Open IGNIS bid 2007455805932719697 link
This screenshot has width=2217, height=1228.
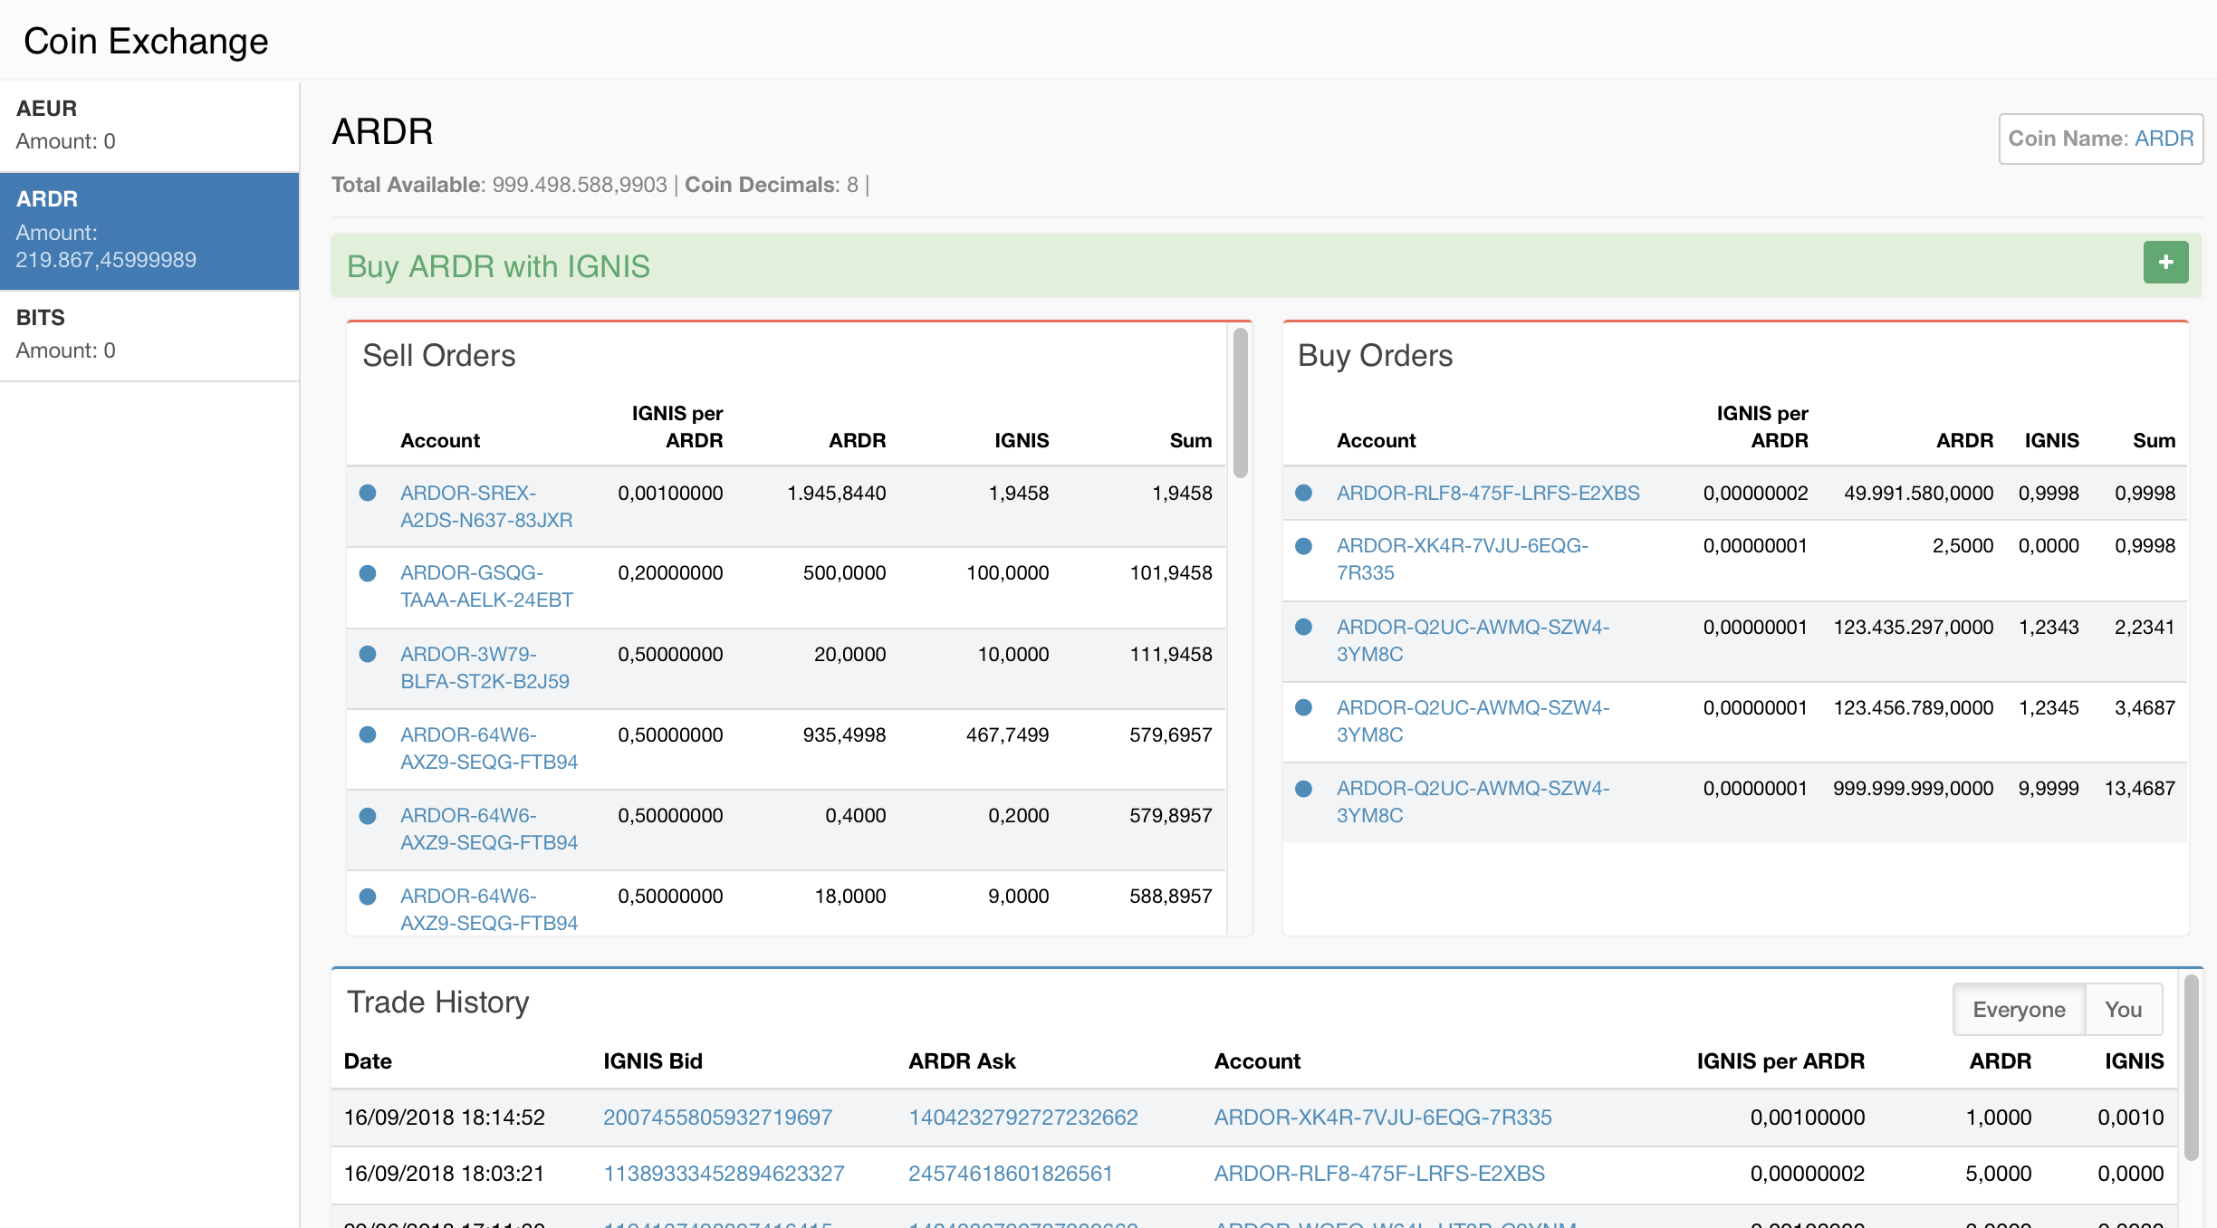point(717,1118)
